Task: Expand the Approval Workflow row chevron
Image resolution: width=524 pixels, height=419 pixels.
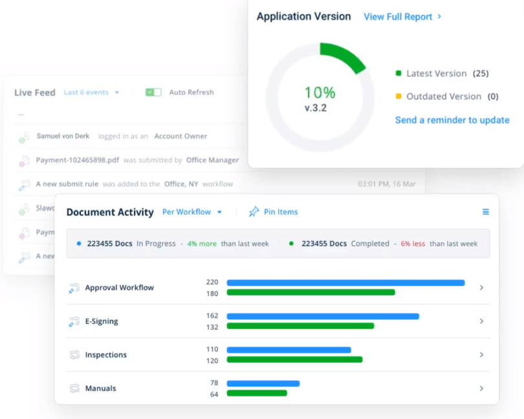Action: pos(481,287)
